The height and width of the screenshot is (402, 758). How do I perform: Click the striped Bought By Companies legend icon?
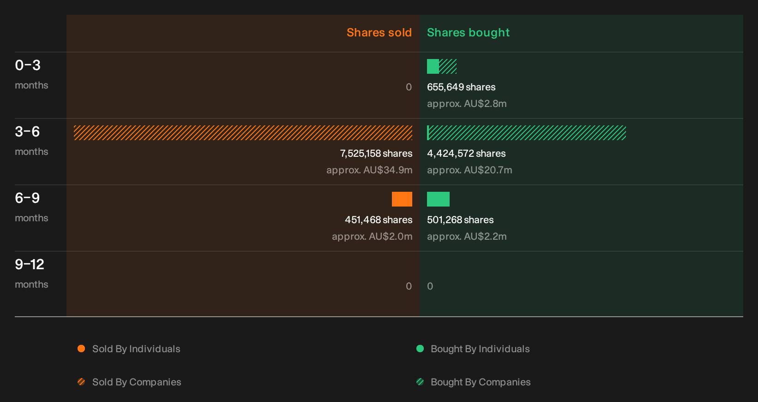coord(420,382)
